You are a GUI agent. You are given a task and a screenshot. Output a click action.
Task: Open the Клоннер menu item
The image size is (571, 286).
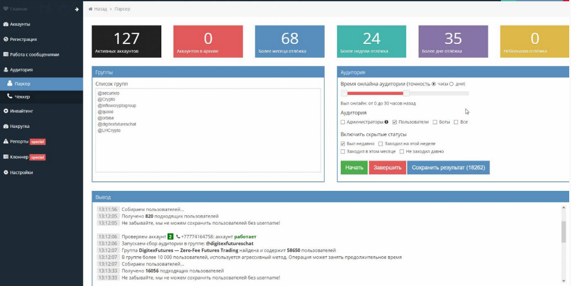point(21,157)
